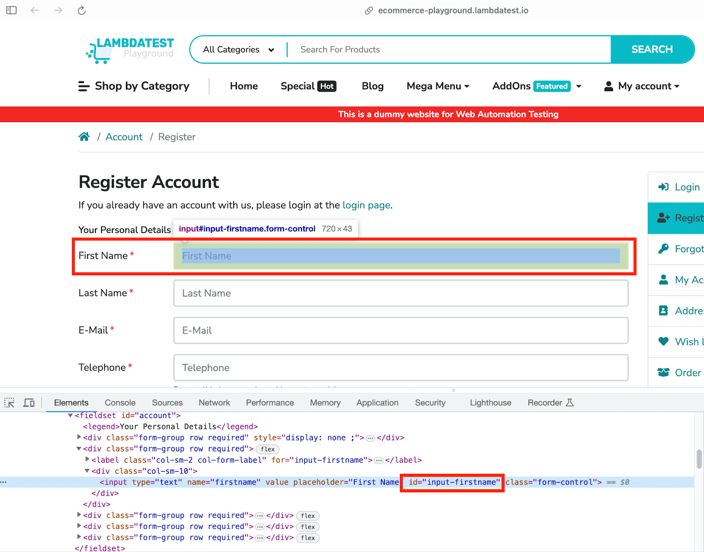Toggle the DevTools device toolbar icon
This screenshot has width=704, height=552.
tap(29, 403)
